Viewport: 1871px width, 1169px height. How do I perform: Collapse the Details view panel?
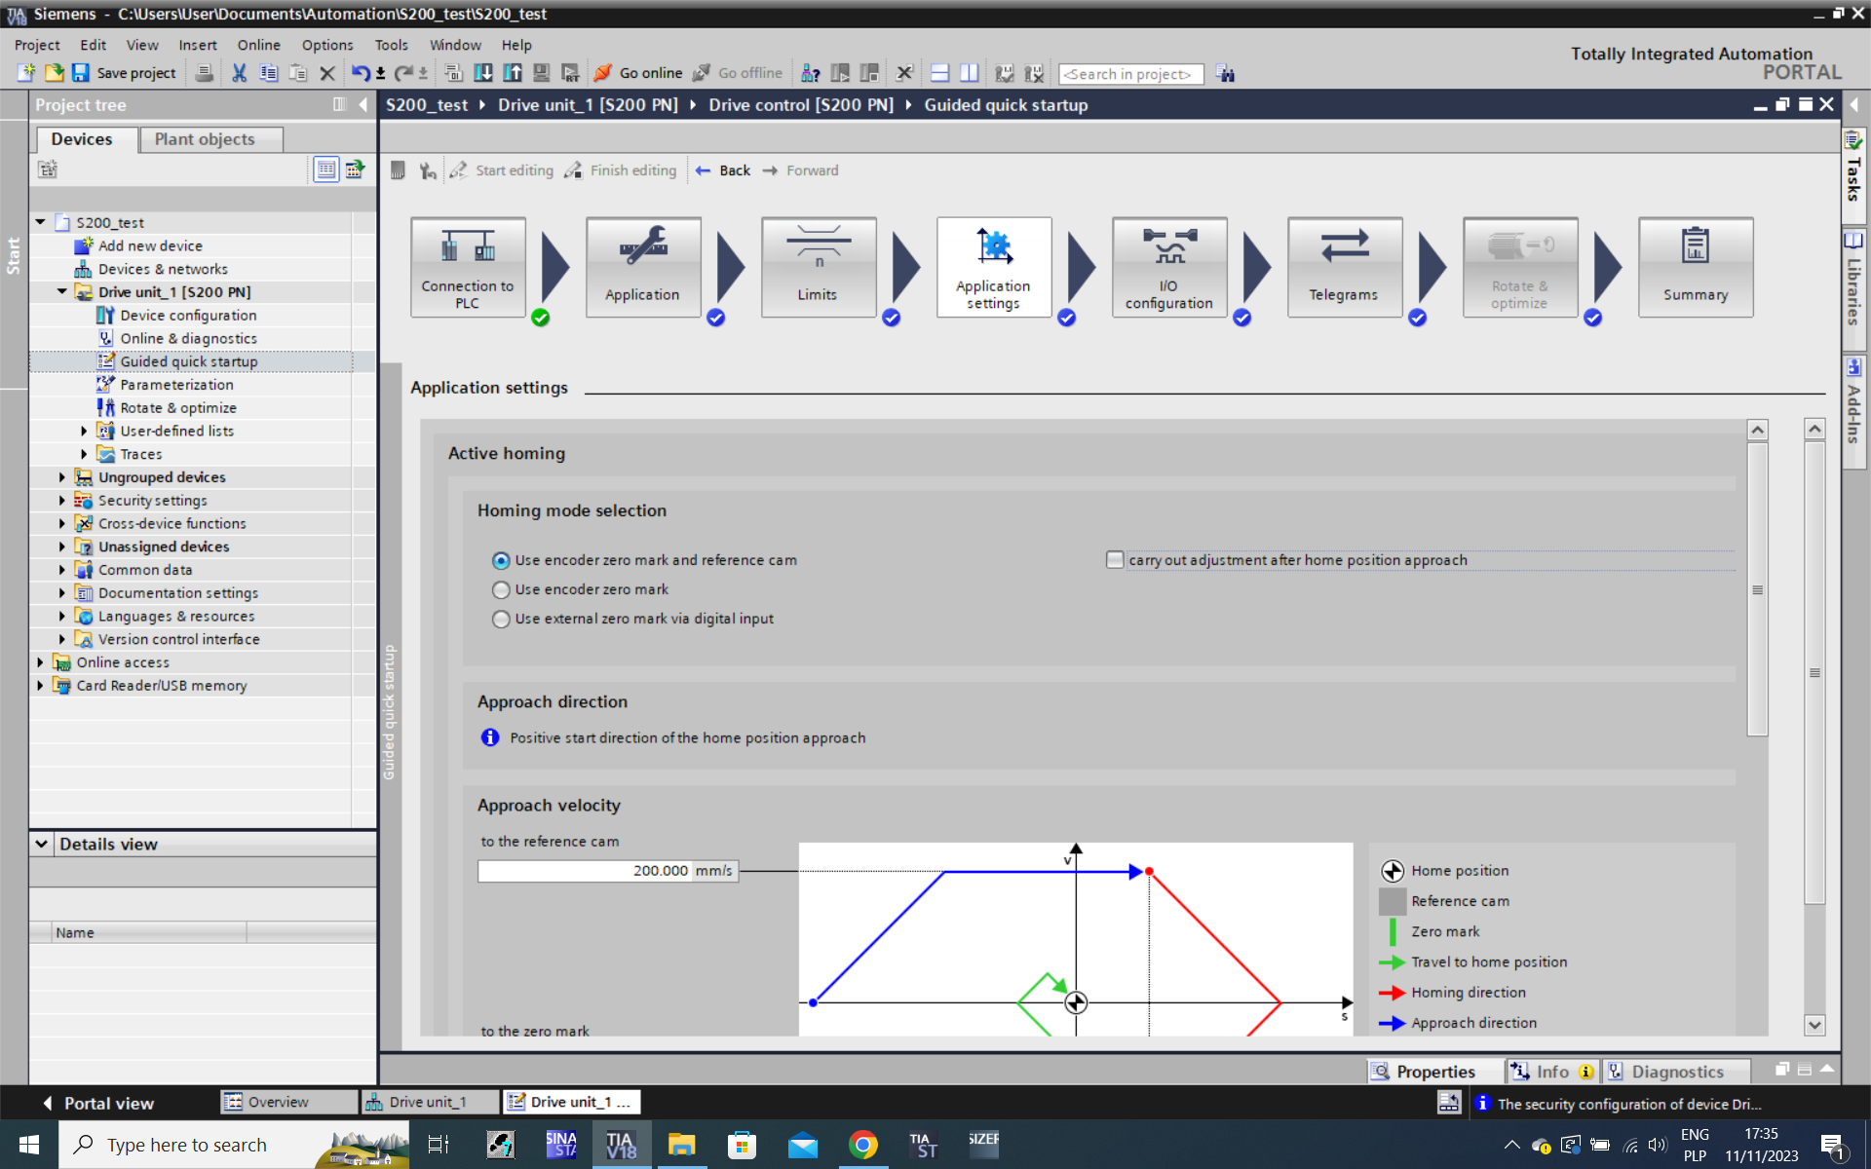click(42, 844)
